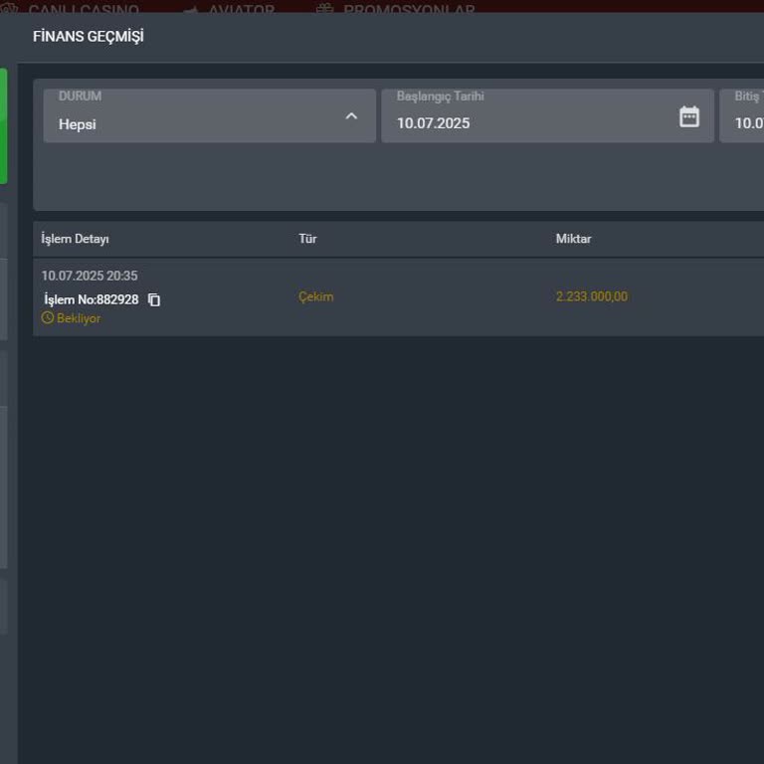Click the Bekliyor pending status label
Screen dimensions: 764x764
coord(79,318)
